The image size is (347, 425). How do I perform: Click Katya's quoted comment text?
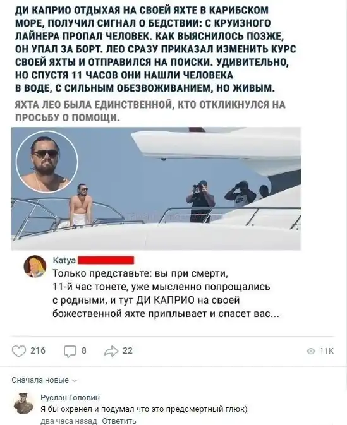(x=166, y=293)
